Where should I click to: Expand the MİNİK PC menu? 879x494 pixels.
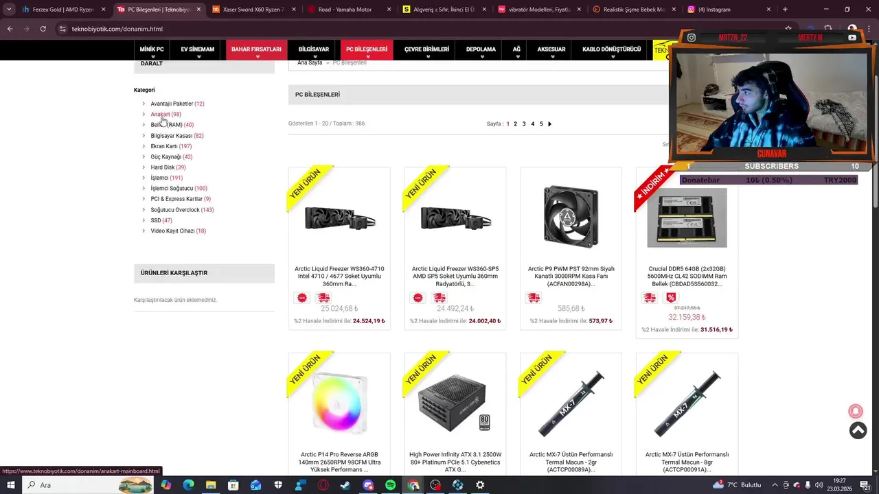pos(152,50)
